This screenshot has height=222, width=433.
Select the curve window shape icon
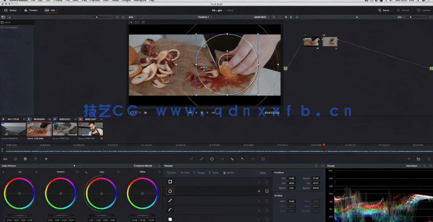point(170,210)
